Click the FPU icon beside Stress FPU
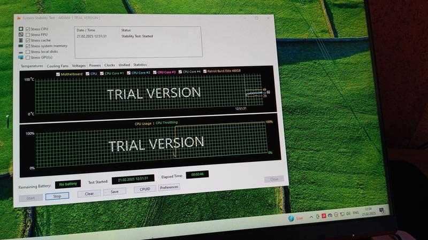The image size is (428, 240). coord(21,34)
